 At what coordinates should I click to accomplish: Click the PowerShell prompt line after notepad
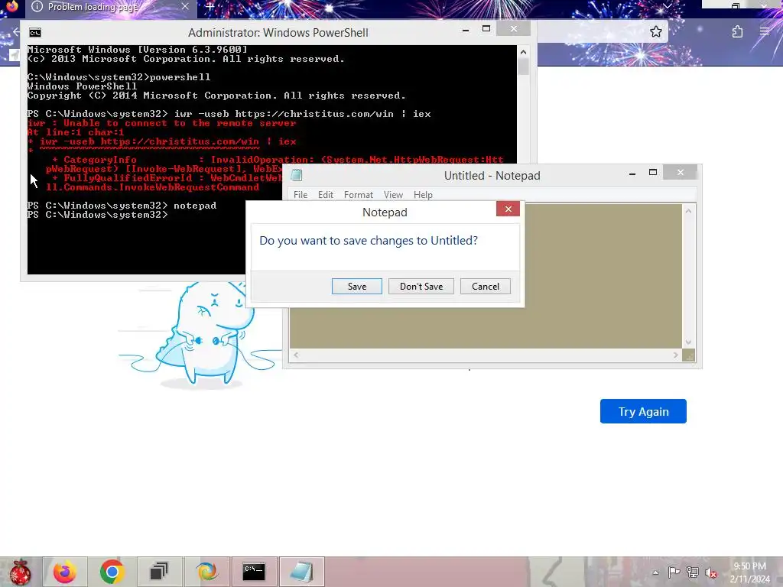tap(99, 215)
